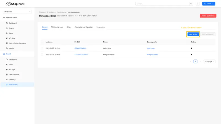Click battery icon in thingsboardtest row
This screenshot has height=124, width=221.
[x=191, y=55]
